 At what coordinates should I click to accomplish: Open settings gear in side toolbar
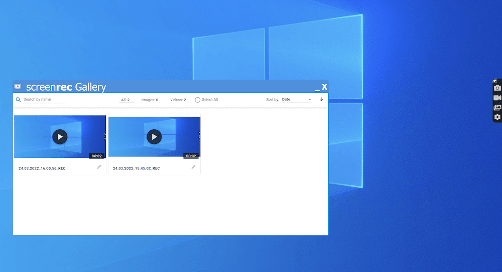(497, 117)
